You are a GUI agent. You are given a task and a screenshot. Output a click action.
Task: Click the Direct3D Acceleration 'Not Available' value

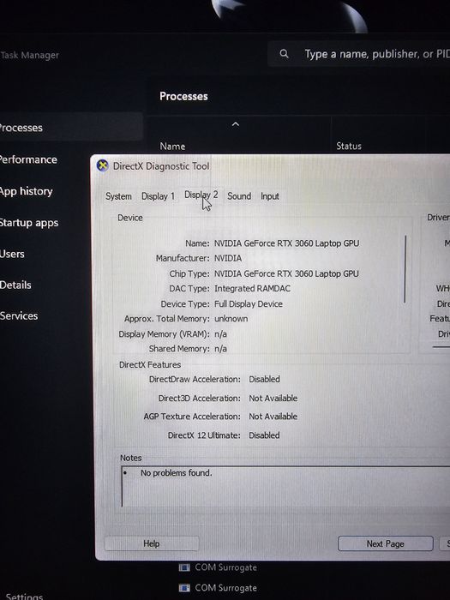coord(273,399)
